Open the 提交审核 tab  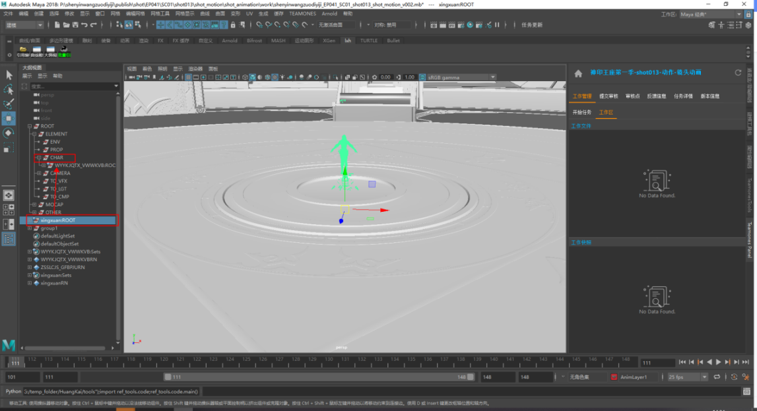click(x=608, y=96)
